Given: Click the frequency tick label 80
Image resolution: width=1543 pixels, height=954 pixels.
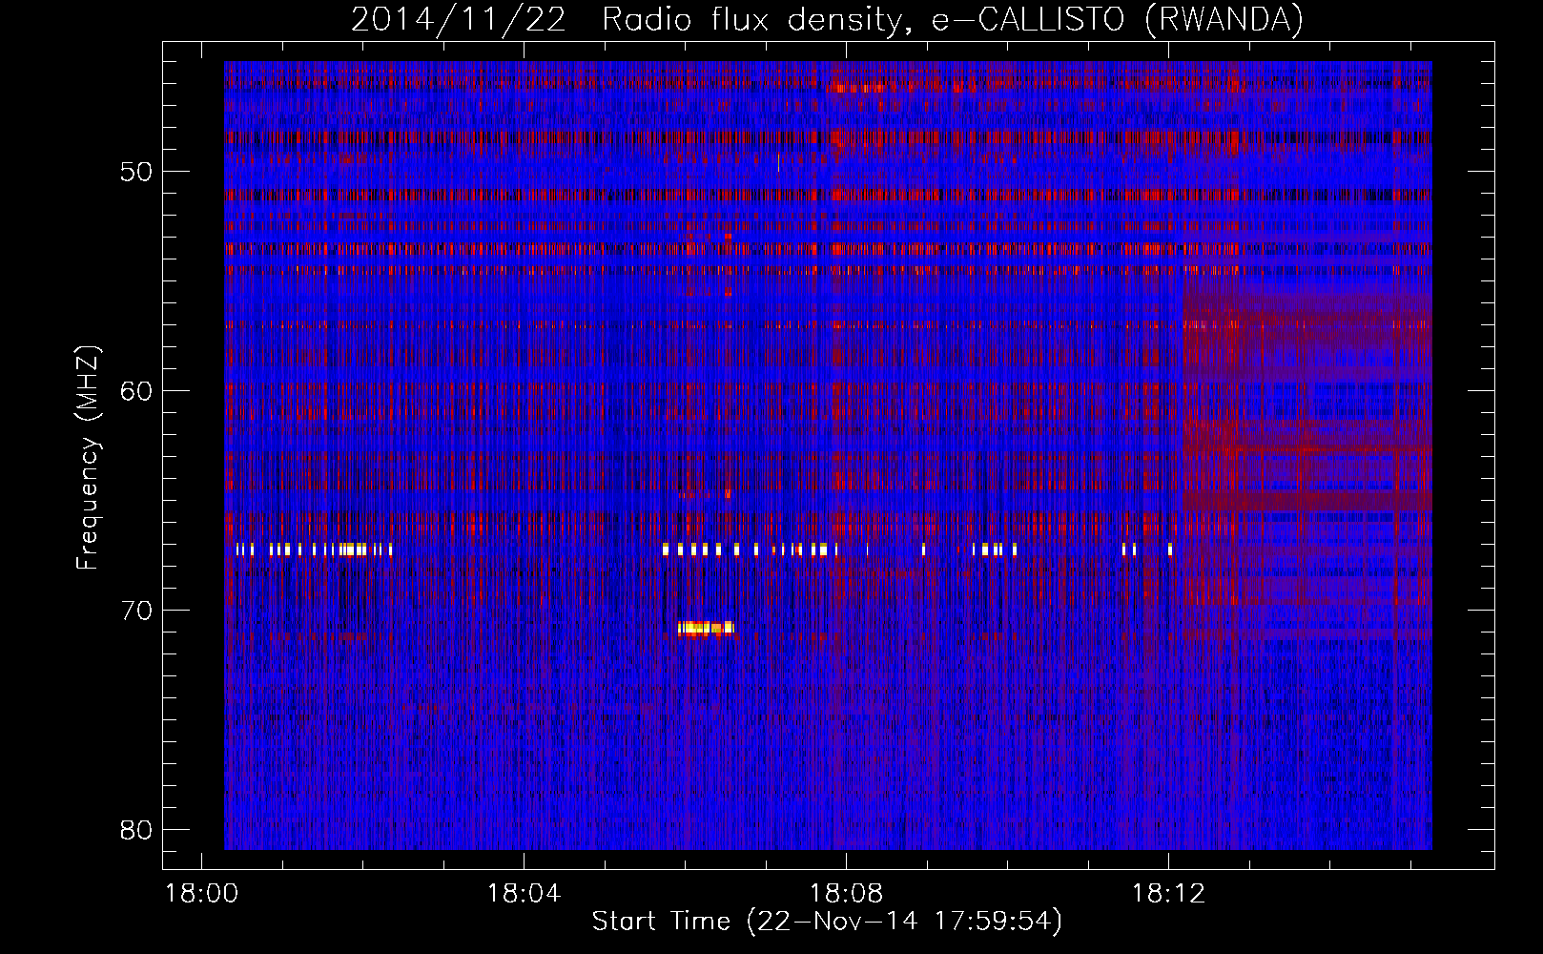Looking at the screenshot, I should click(136, 830).
